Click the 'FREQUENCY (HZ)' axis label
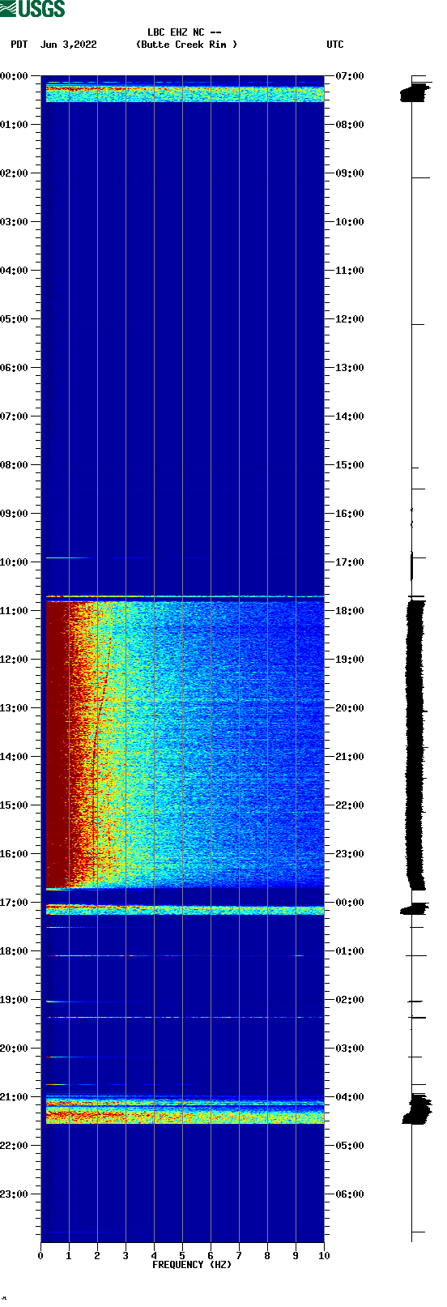Image resolution: width=447 pixels, height=1307 pixels. (x=192, y=1265)
